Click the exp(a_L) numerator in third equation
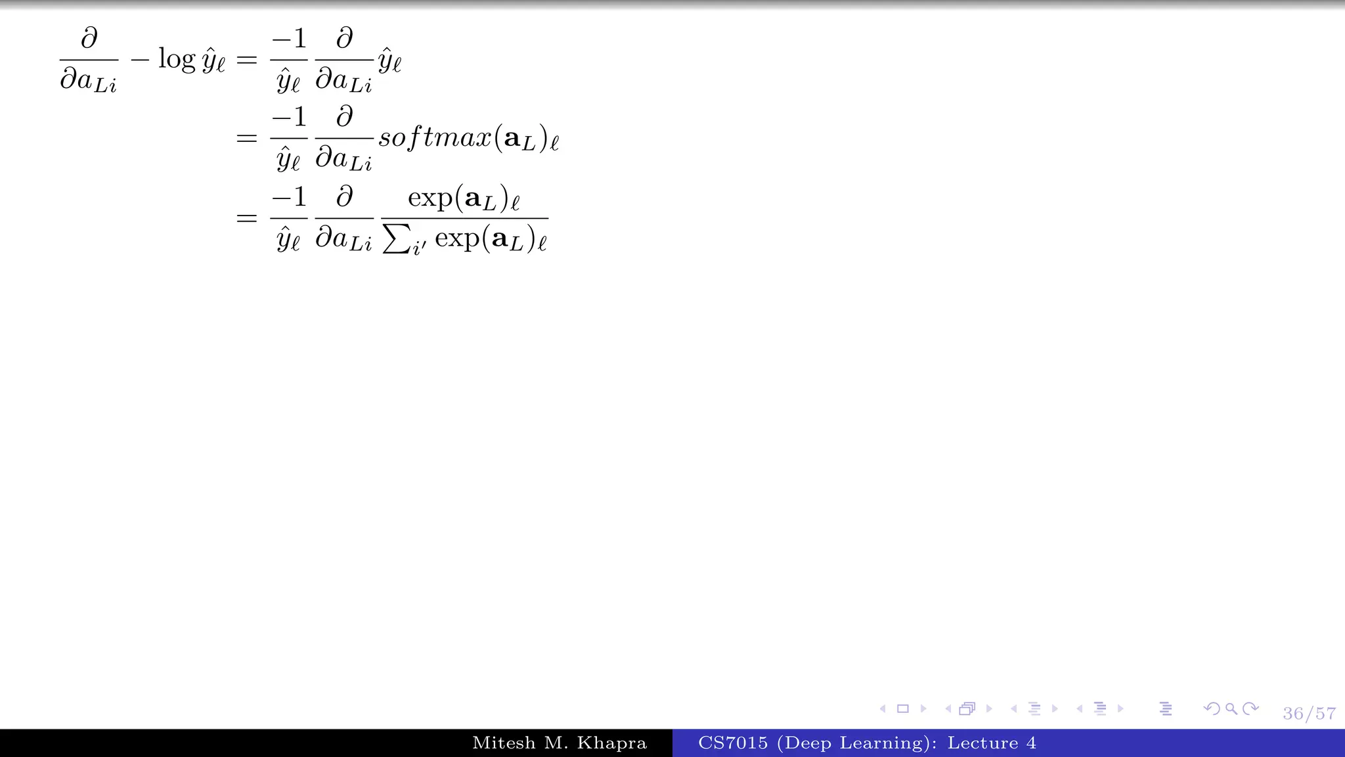1345x757 pixels. click(x=464, y=198)
